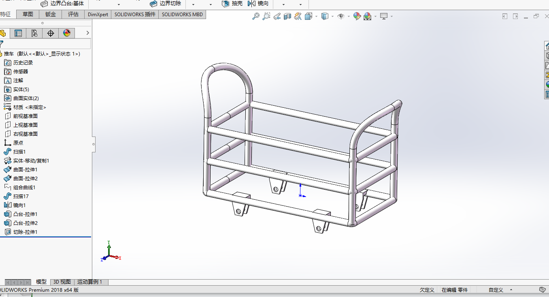Open View Settings monitor icon
Viewport: 549px width, 297px height.
pyautogui.click(x=383, y=16)
